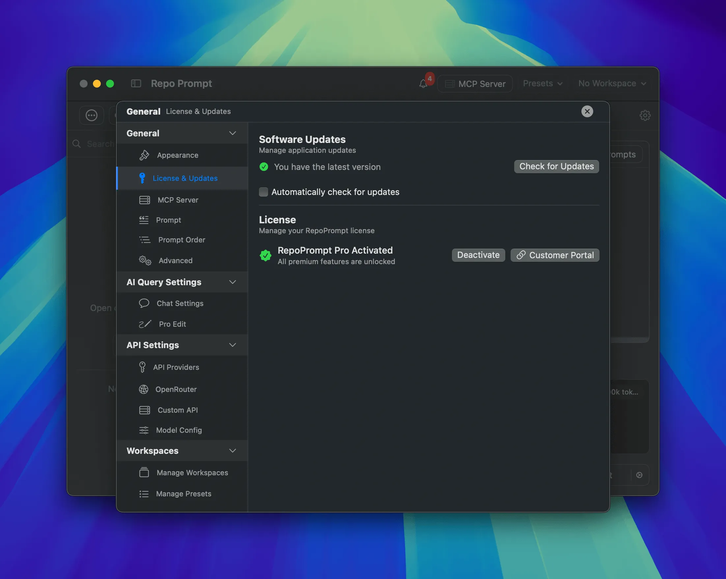Toggle the MCP Server button in titlebar
726x579 pixels.
coord(475,83)
